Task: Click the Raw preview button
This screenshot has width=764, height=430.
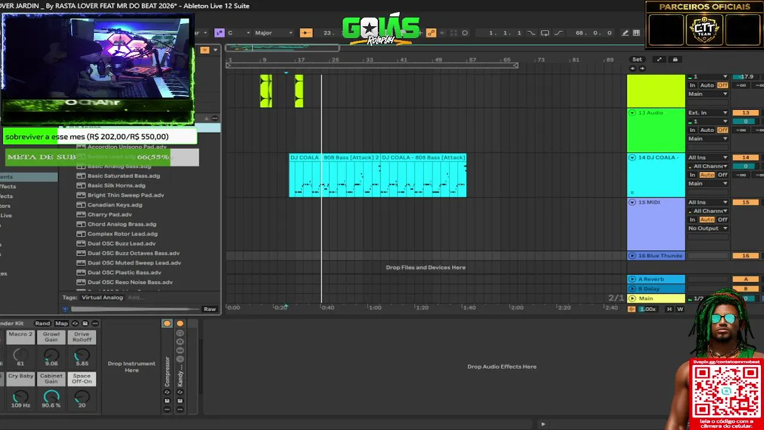Action: tap(210, 309)
